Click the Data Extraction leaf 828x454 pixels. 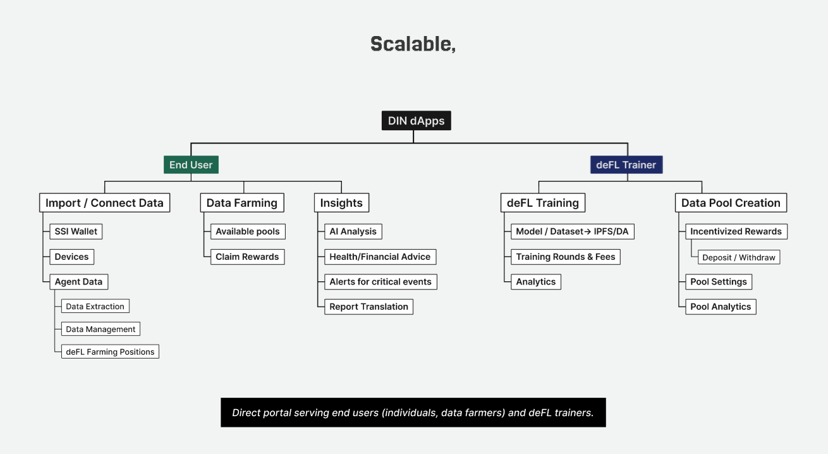95,307
